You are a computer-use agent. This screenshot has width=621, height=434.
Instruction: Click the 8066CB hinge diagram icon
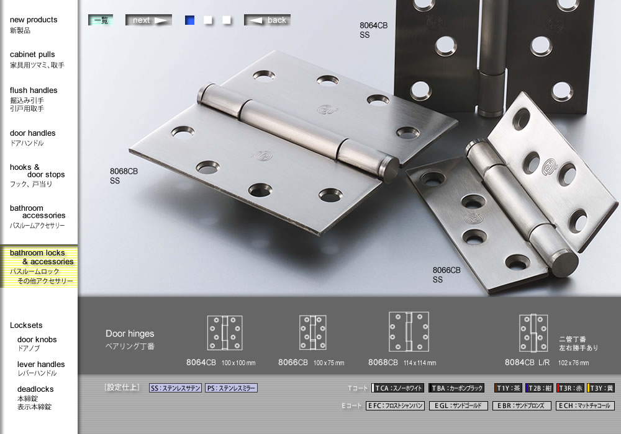click(312, 333)
